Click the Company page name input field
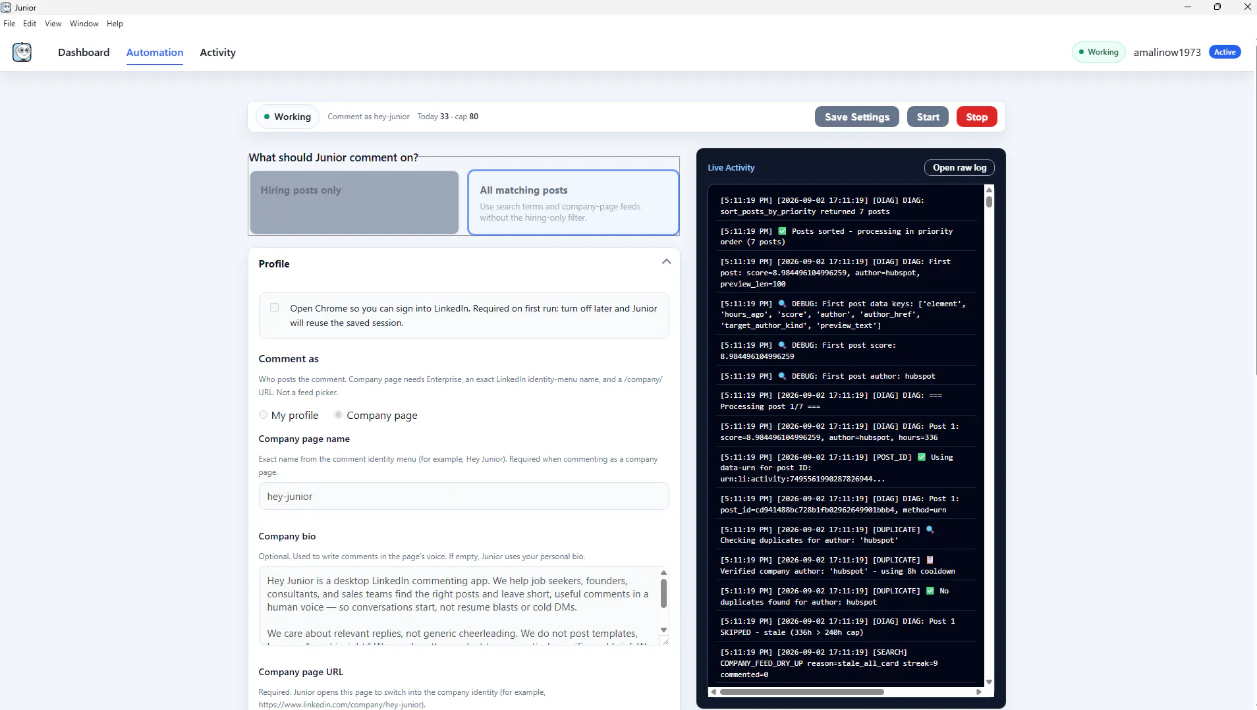The width and height of the screenshot is (1257, 710). (464, 496)
